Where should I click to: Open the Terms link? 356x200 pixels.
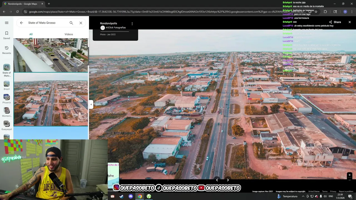point(325,191)
